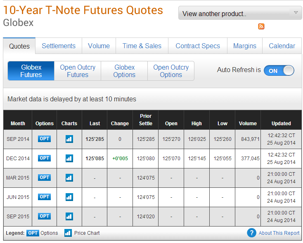Open OPT options for JUN 2015
This screenshot has width=303, height=243.
pos(44,197)
